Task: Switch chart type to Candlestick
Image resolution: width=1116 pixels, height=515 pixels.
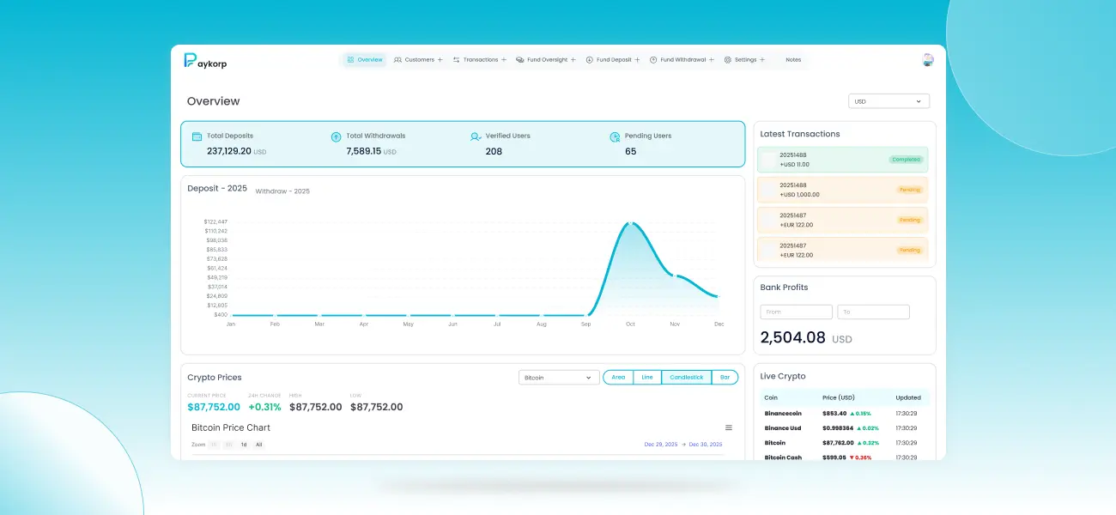Action: coord(686,378)
